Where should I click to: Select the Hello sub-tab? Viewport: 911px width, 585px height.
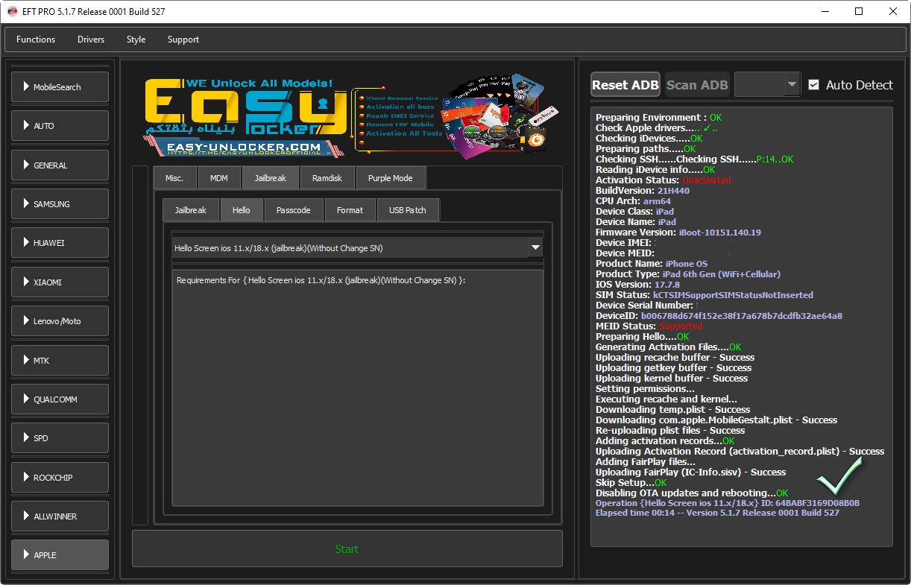coord(242,210)
